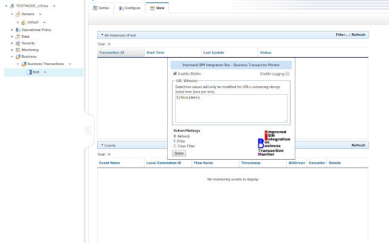This screenshot has height=243, width=389.
Task: Open the Filter link for instances
Action: (342, 35)
